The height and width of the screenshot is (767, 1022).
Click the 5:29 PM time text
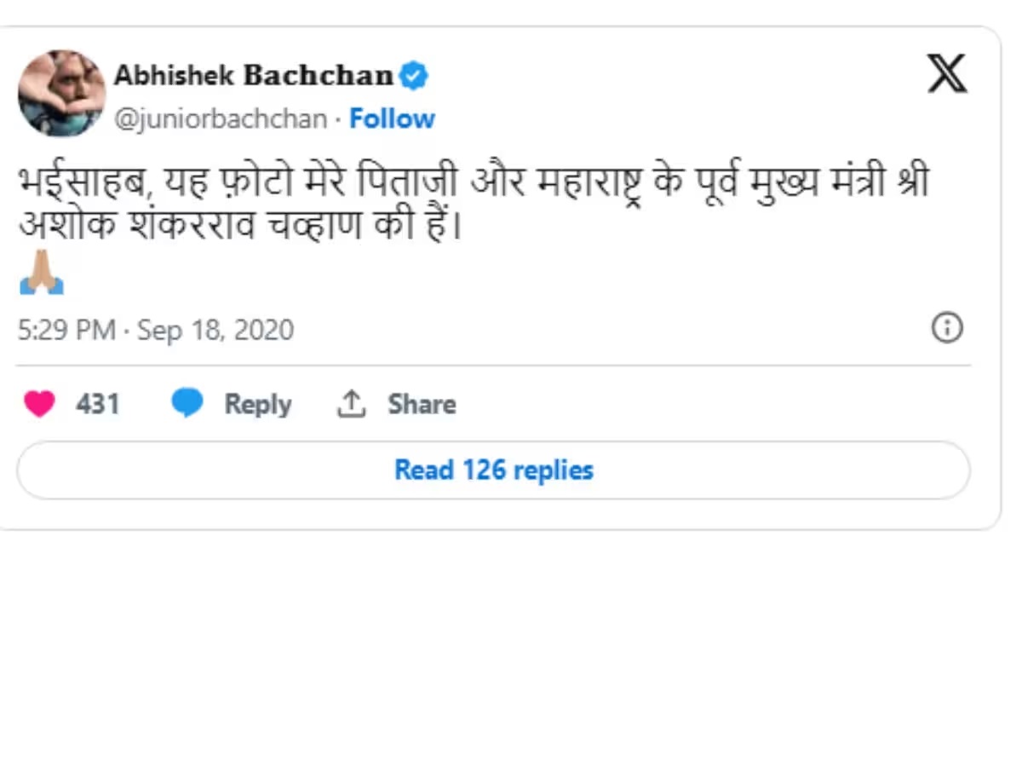(x=66, y=330)
